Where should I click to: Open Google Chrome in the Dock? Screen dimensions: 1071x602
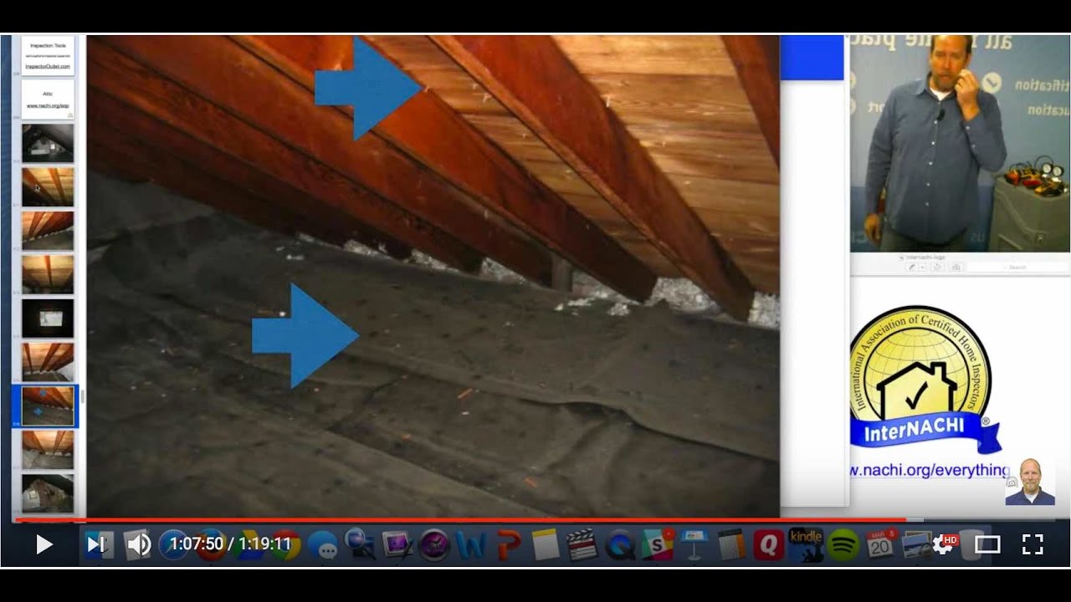pyautogui.click(x=285, y=545)
